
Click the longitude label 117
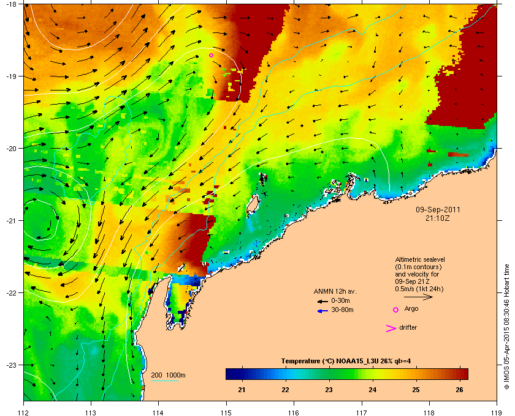point(362,413)
